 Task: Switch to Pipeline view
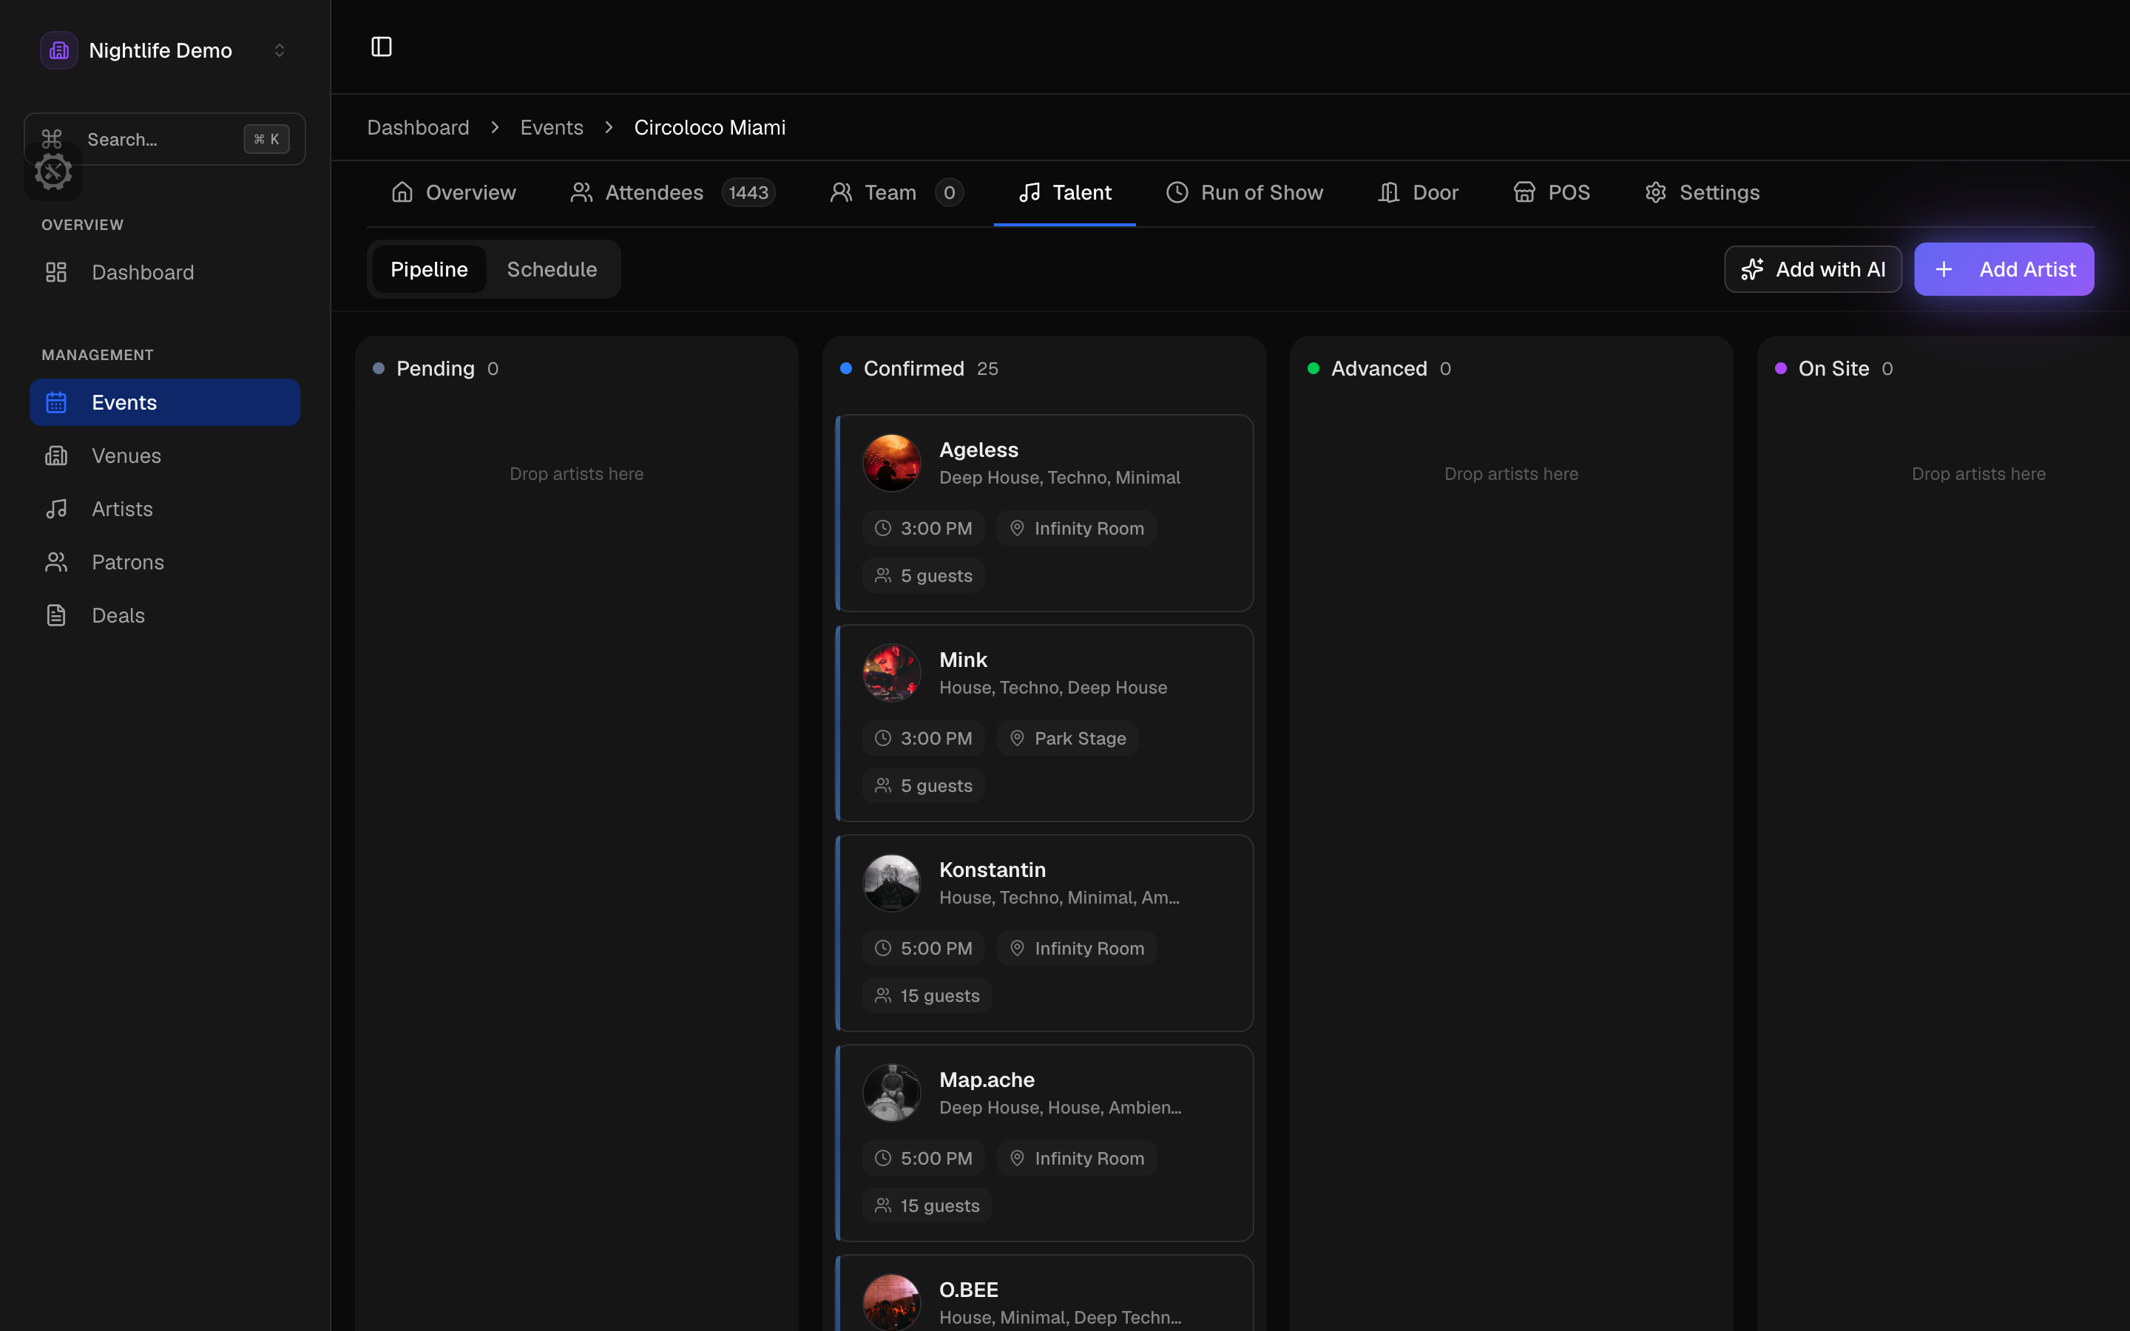pyautogui.click(x=429, y=269)
